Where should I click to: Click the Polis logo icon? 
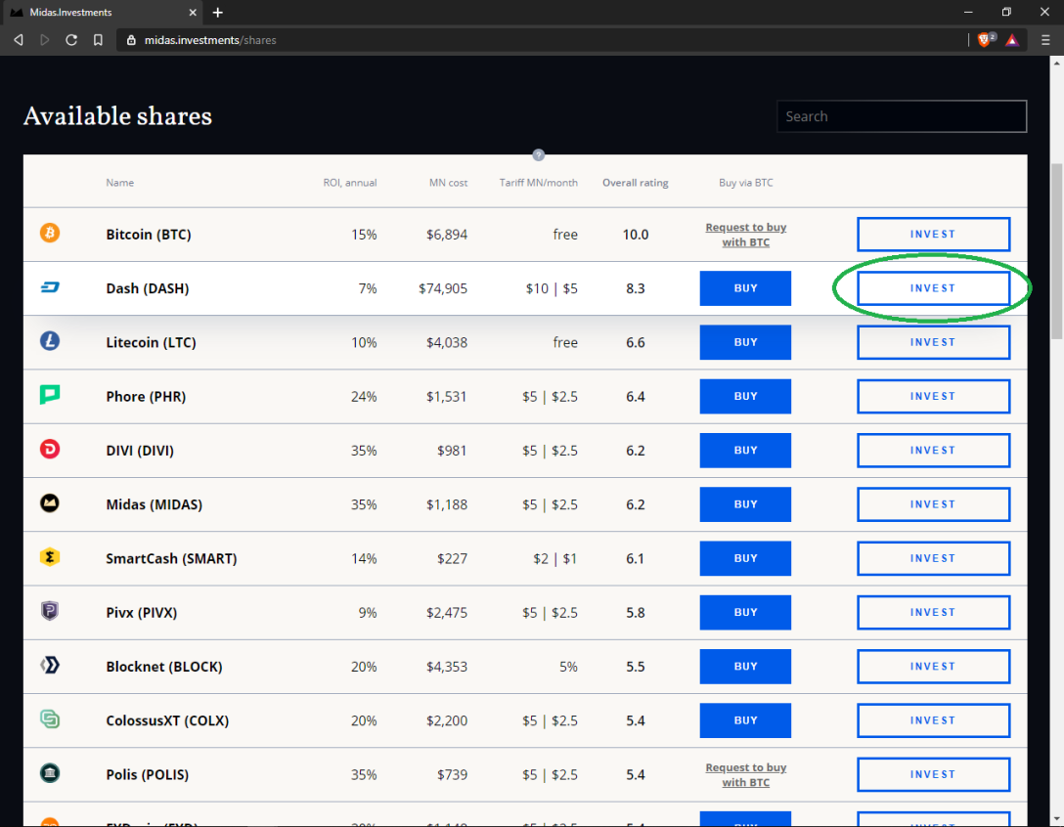pyautogui.click(x=50, y=772)
